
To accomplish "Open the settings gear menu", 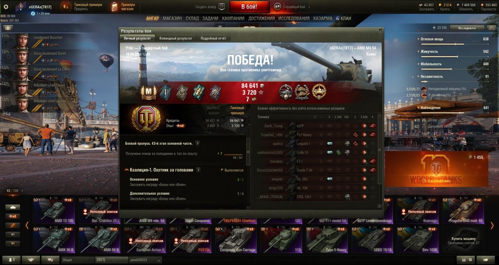I will (6, 7).
